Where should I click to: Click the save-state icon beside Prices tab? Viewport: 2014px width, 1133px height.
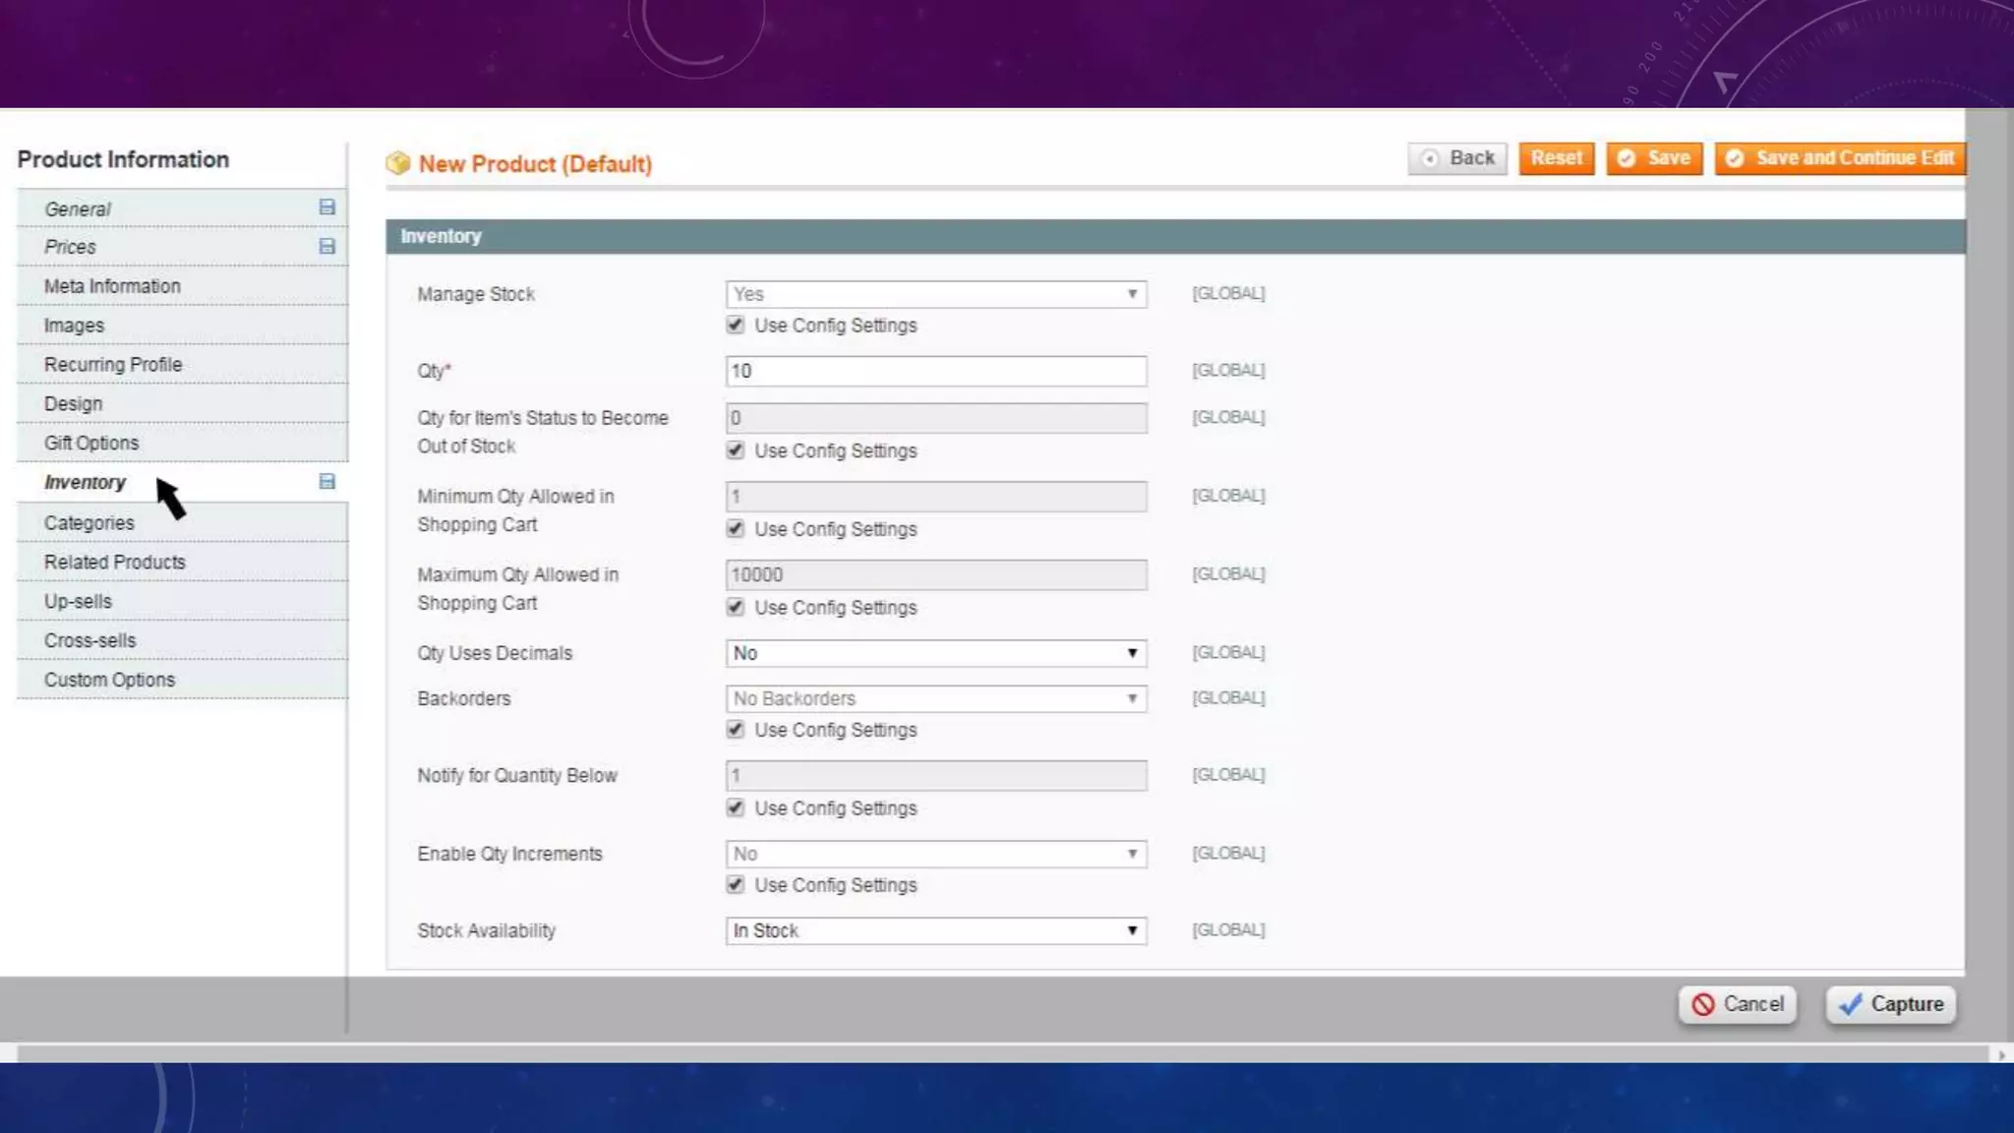click(x=327, y=247)
